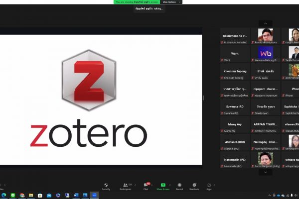Open File Explorer from the taskbar

(31, 195)
